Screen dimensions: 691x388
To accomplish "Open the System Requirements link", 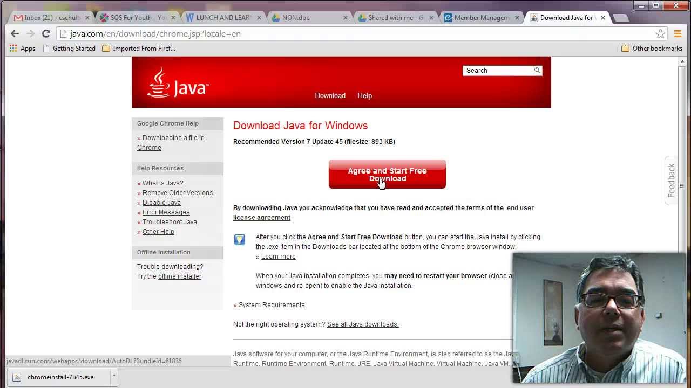I will click(272, 305).
